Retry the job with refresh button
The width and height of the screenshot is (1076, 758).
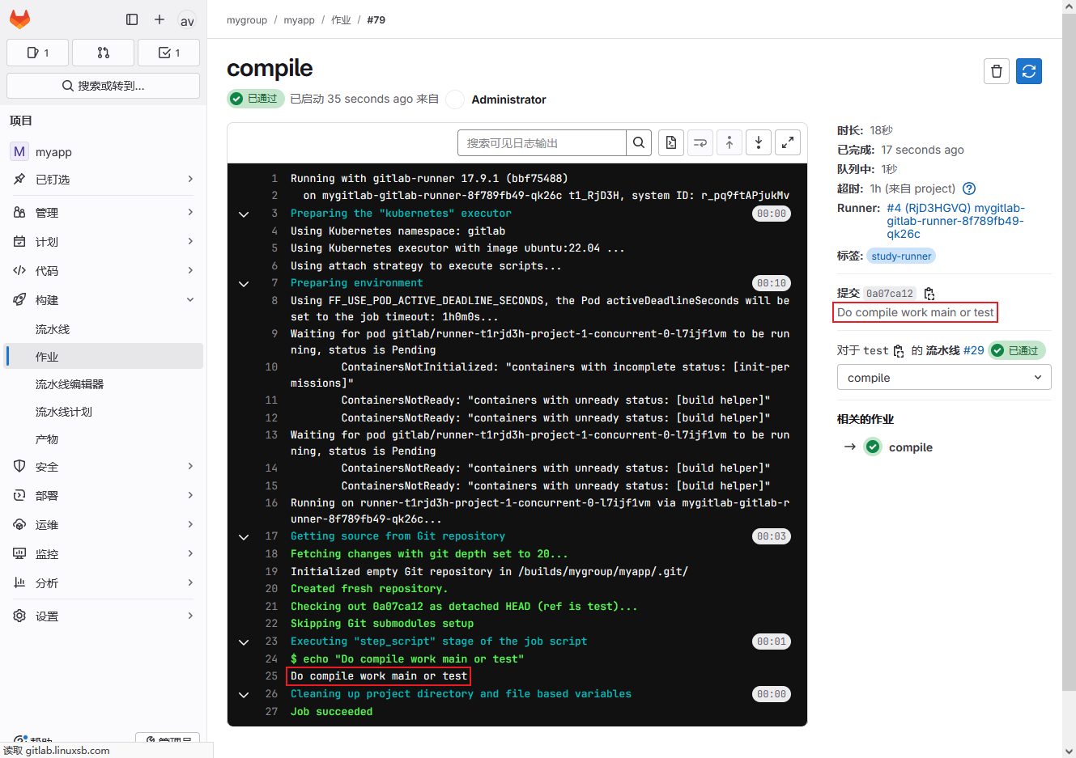(1029, 71)
